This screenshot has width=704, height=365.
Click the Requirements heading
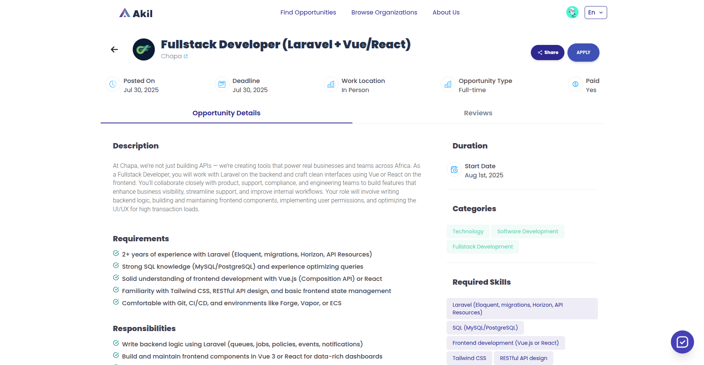pyautogui.click(x=141, y=239)
